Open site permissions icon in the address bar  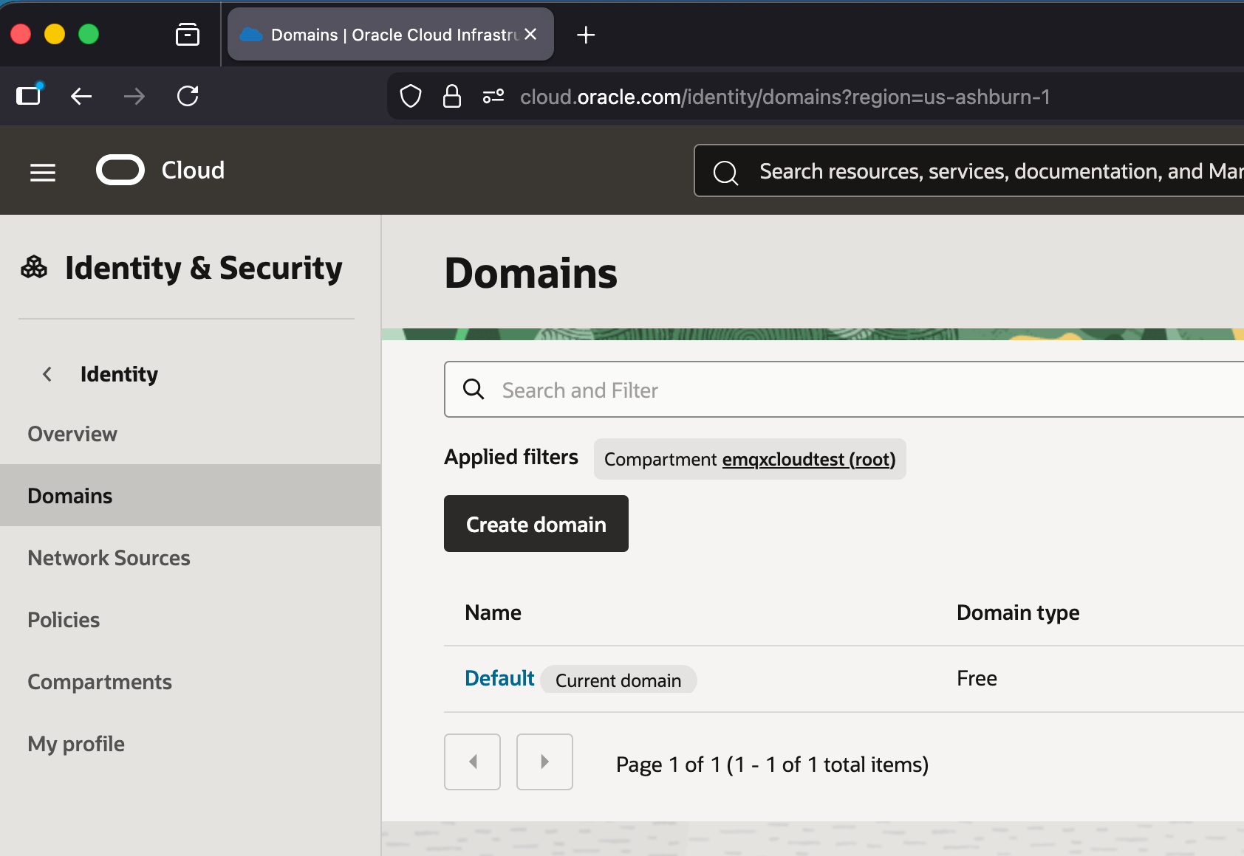tap(493, 96)
